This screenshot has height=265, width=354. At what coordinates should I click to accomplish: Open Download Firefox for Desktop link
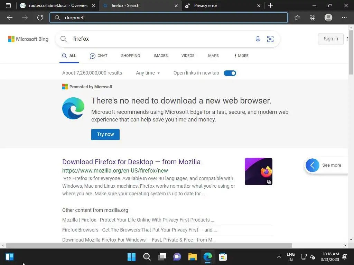coord(131,162)
